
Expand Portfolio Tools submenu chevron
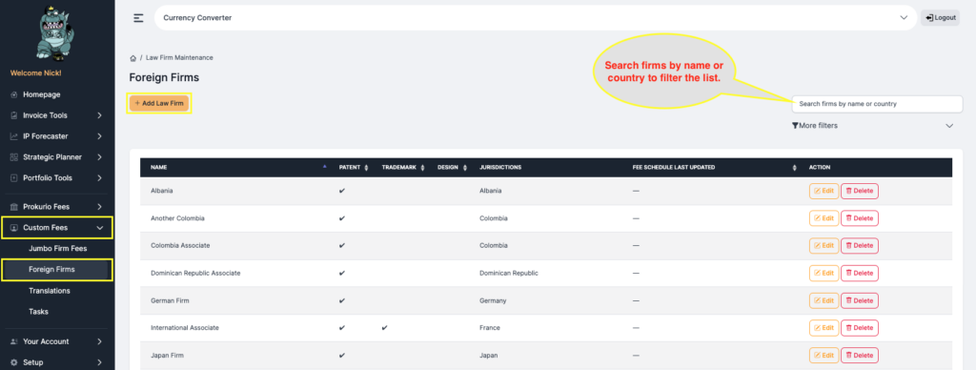[x=99, y=178]
